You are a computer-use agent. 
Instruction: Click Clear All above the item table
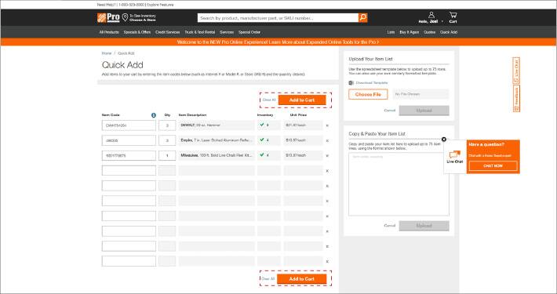point(269,100)
